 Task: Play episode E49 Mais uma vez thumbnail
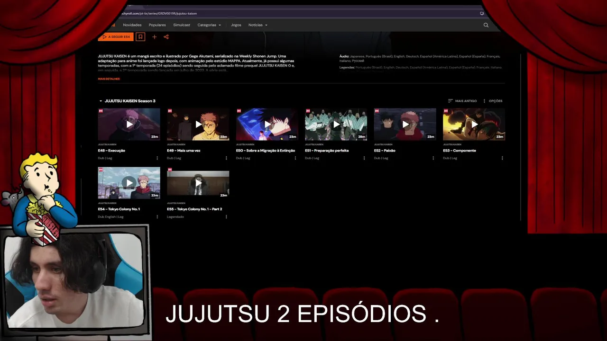tap(198, 124)
